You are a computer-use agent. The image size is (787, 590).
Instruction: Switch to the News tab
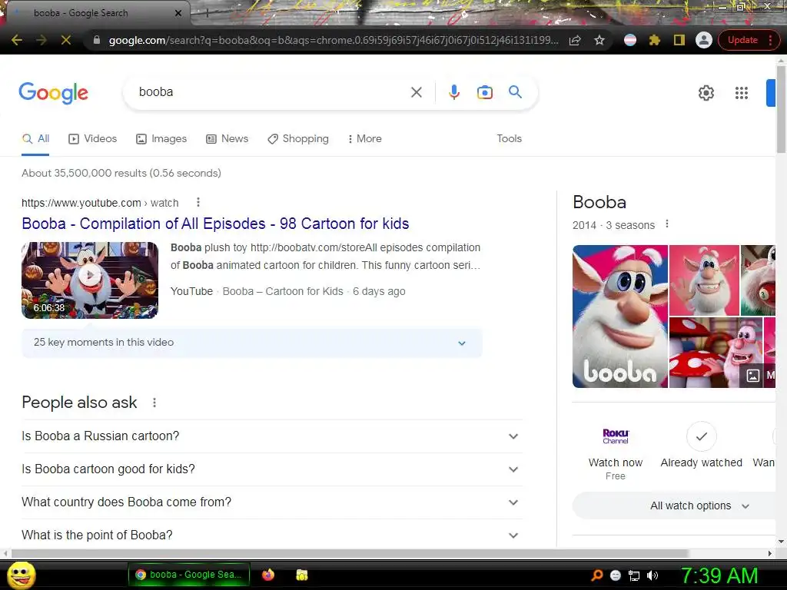[227, 139]
